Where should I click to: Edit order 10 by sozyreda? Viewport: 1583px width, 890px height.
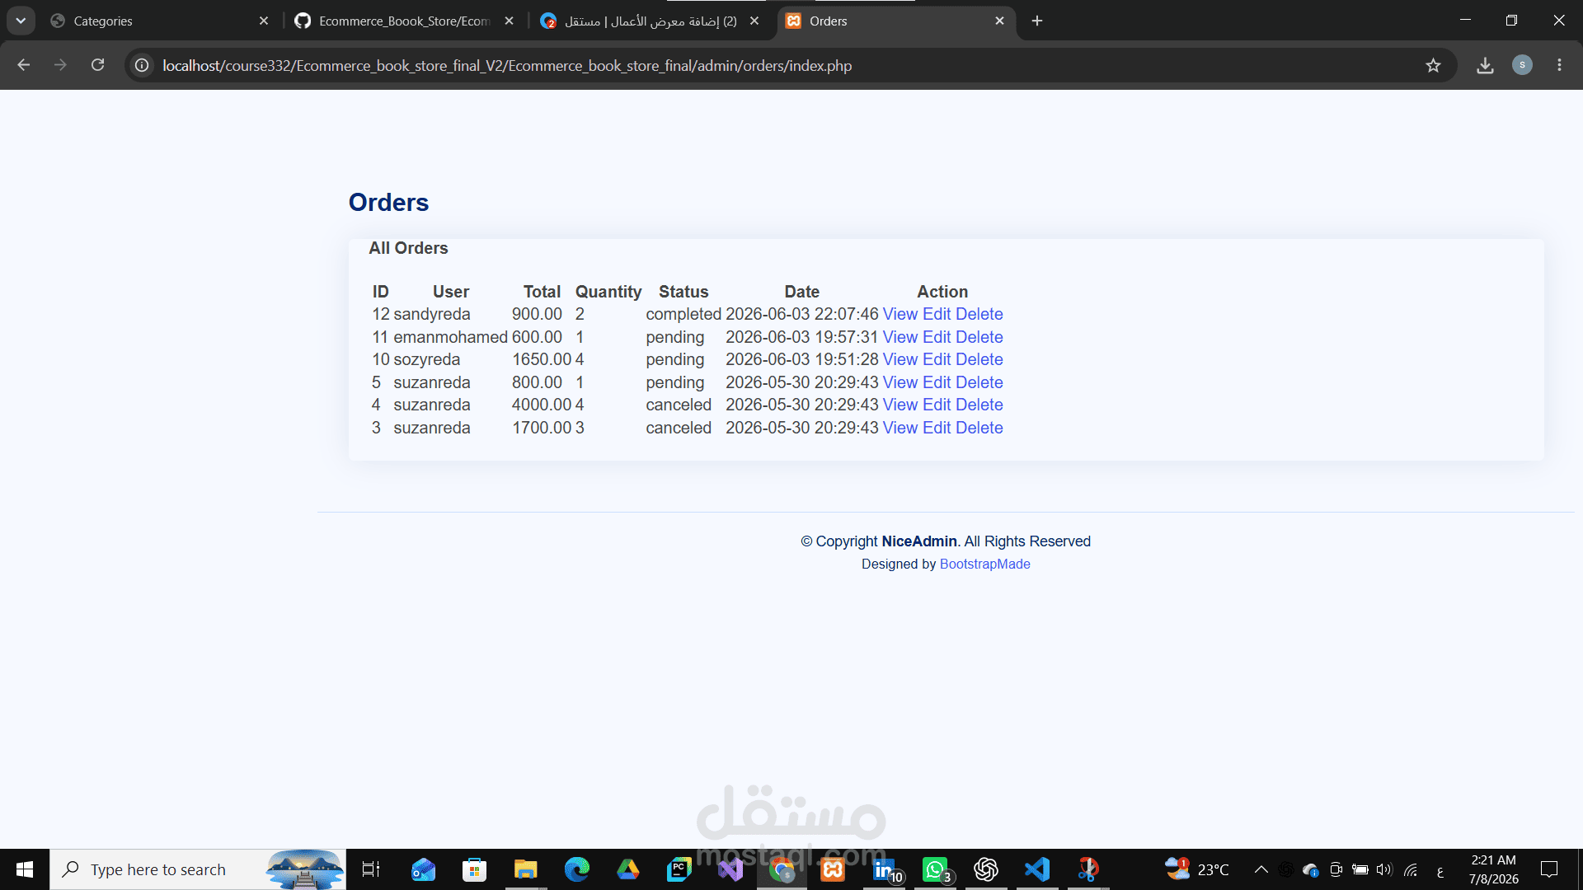pos(937,359)
